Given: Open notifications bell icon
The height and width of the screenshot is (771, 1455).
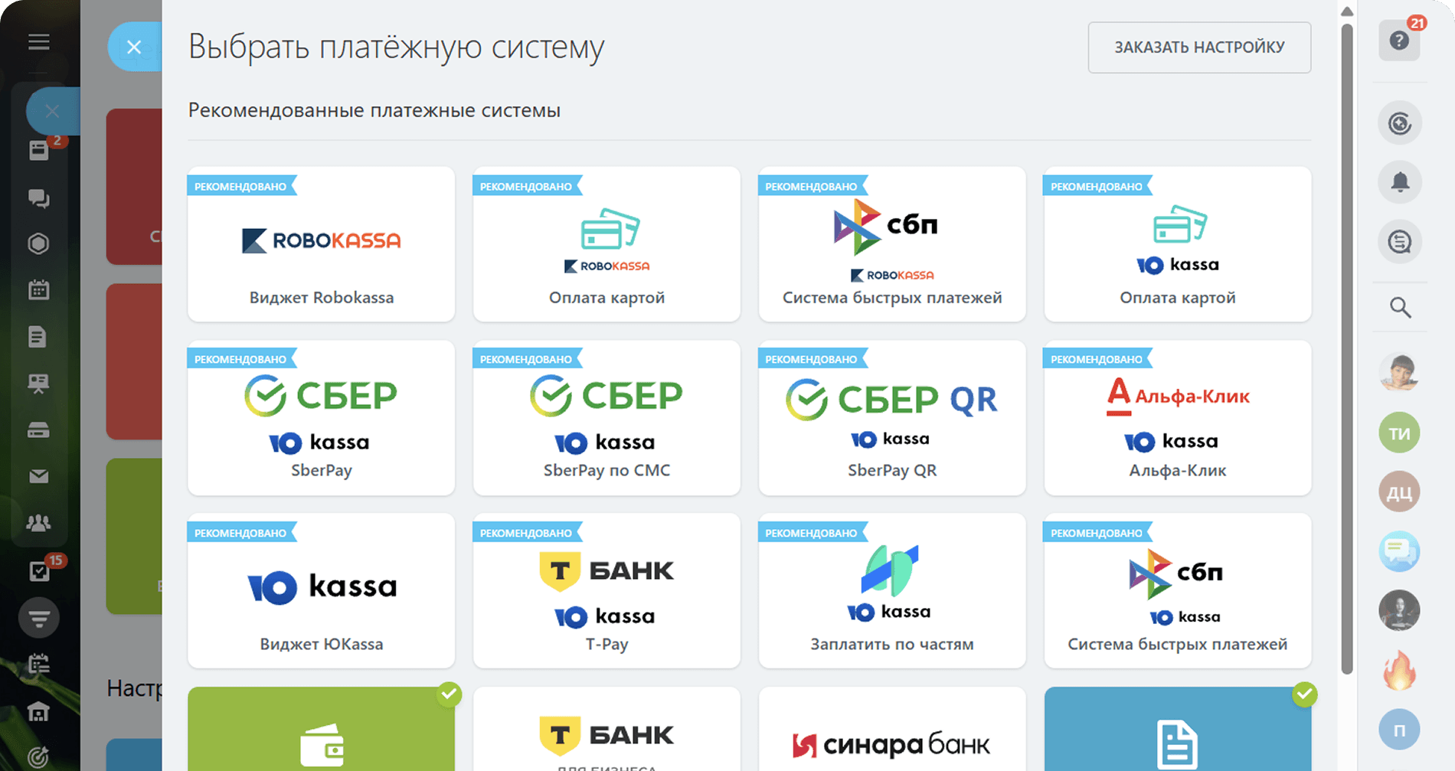Looking at the screenshot, I should point(1400,182).
